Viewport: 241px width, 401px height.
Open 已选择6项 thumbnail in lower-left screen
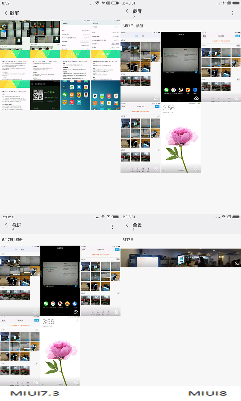(x=100, y=280)
